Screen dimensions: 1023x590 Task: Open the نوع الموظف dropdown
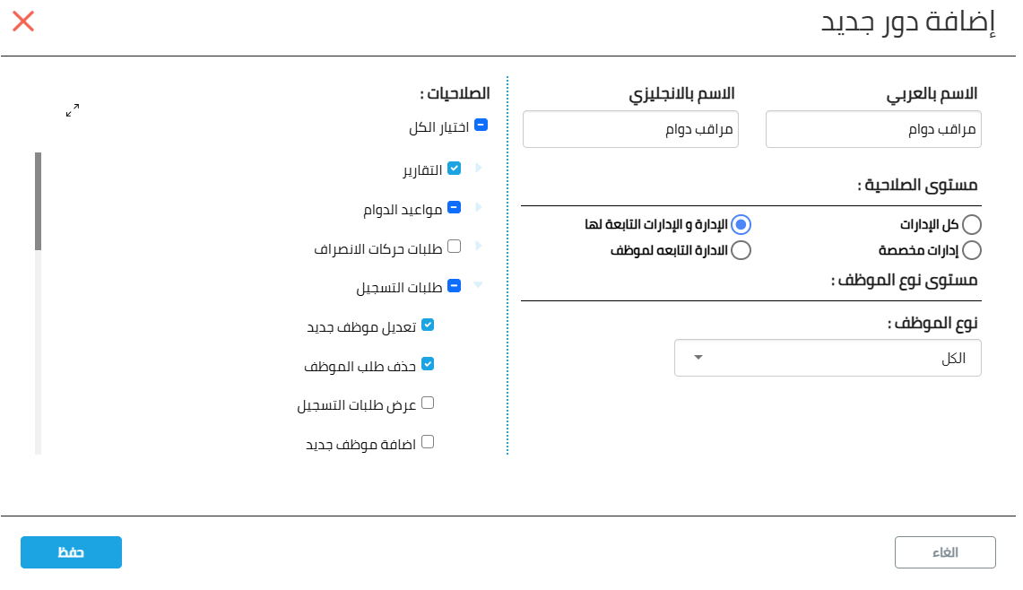[x=828, y=358]
